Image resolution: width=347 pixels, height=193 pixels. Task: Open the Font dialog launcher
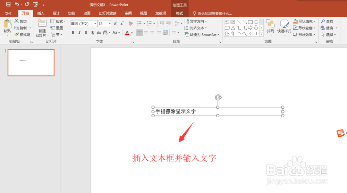133,42
